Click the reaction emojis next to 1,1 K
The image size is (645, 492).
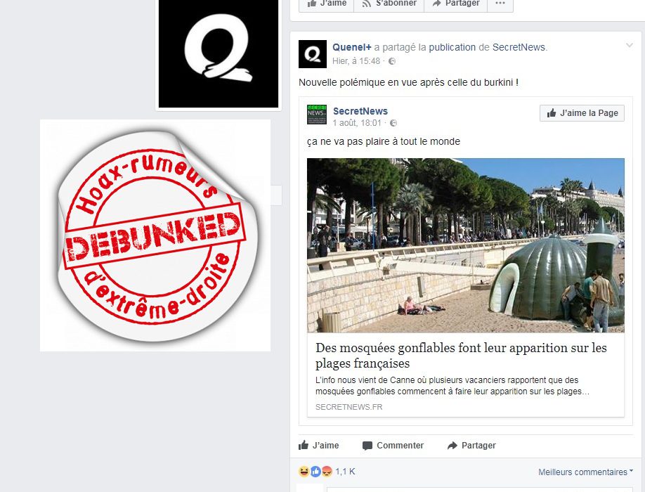coord(315,472)
